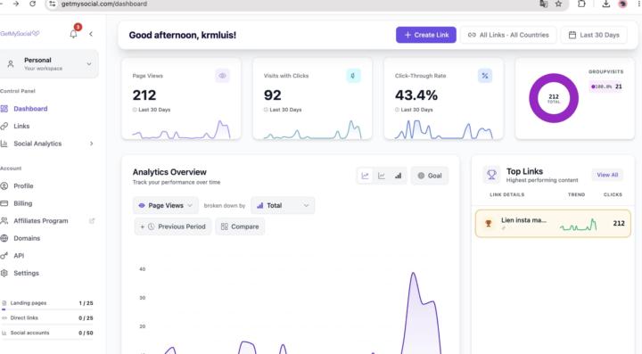Open browser extensions puzzle icon
Screen dimensions: 642x354
click(581, 4)
